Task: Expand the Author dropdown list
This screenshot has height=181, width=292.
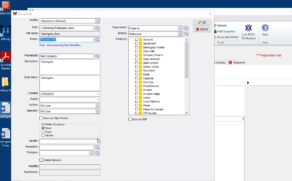Action: [97, 106]
